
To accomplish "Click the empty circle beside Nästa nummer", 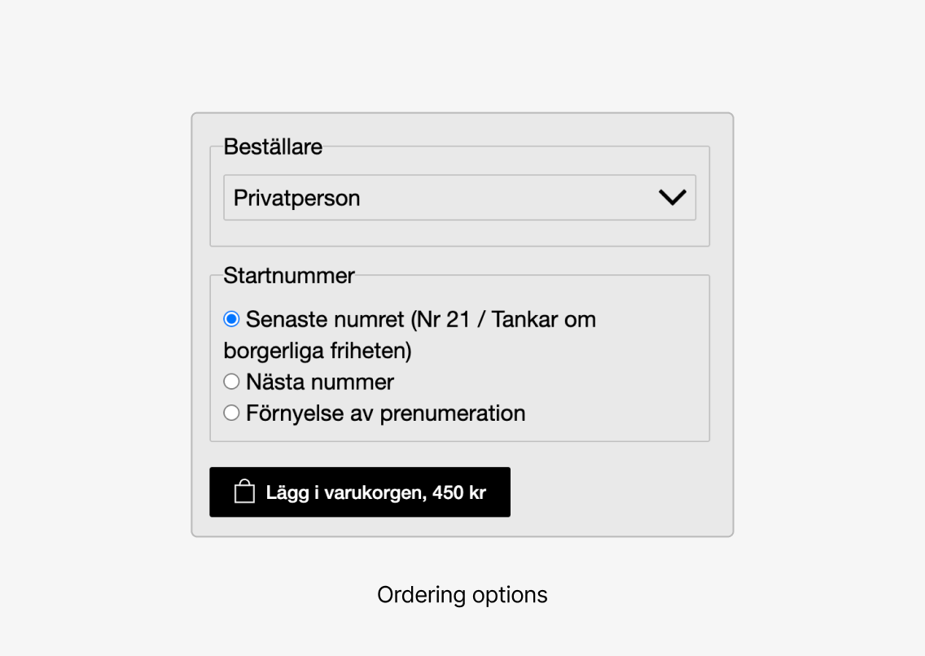I will coord(231,382).
